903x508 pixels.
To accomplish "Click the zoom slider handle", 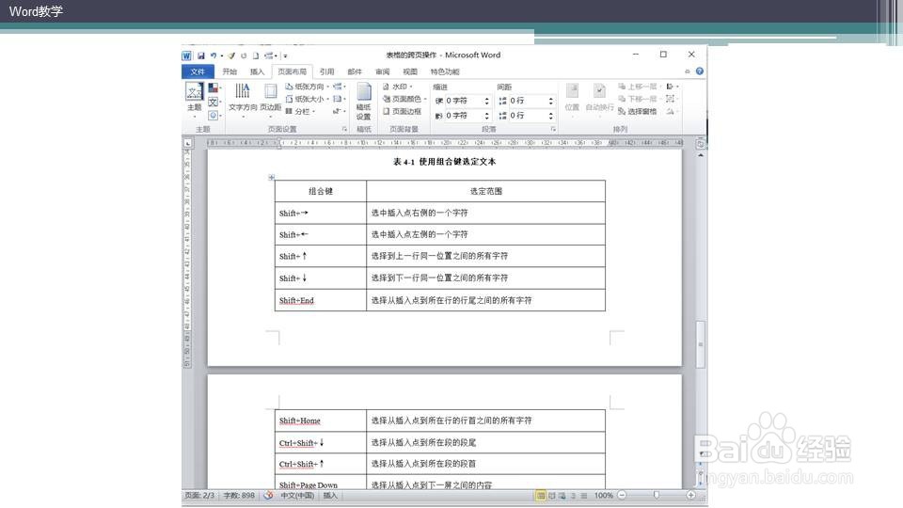I will 656,495.
